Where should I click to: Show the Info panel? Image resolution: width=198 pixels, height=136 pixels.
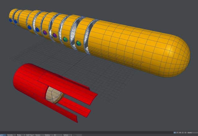tap(56, 135)
